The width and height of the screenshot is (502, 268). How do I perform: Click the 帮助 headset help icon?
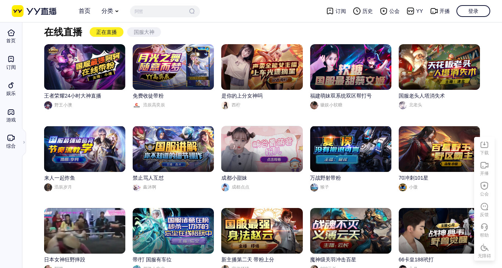pyautogui.click(x=484, y=227)
